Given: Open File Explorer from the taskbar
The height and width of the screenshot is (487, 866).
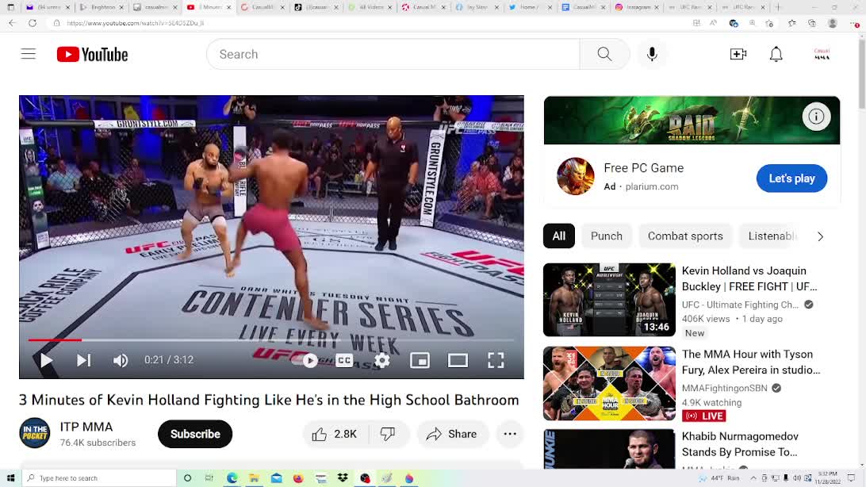Looking at the screenshot, I should [x=254, y=478].
